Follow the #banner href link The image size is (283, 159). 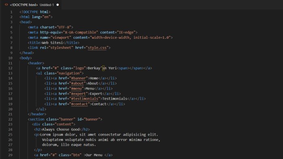[78, 78]
